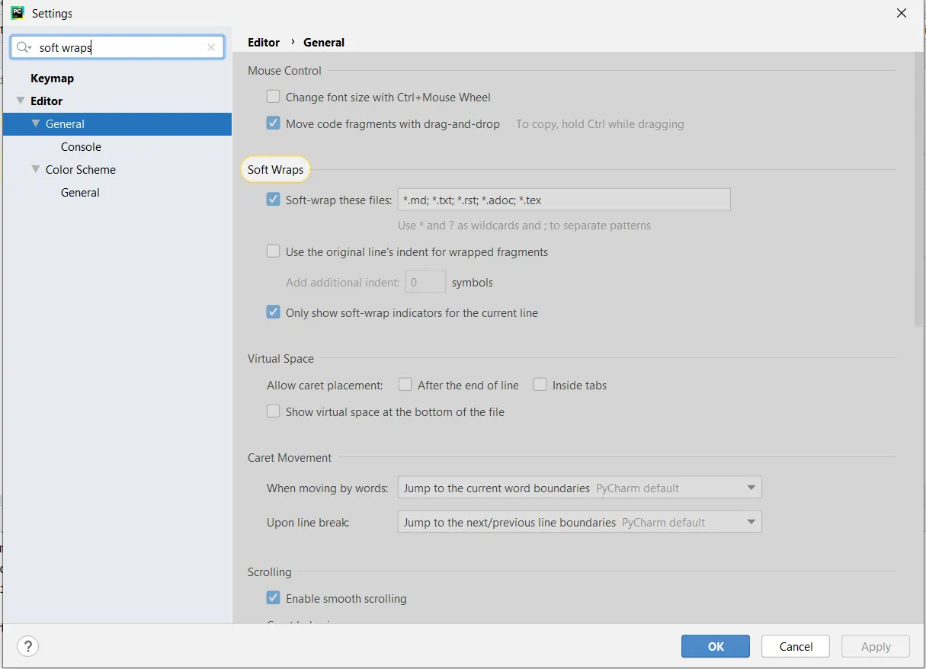Click the Caret Movement section heading
Viewport: 926px width, 669px height.
[290, 457]
